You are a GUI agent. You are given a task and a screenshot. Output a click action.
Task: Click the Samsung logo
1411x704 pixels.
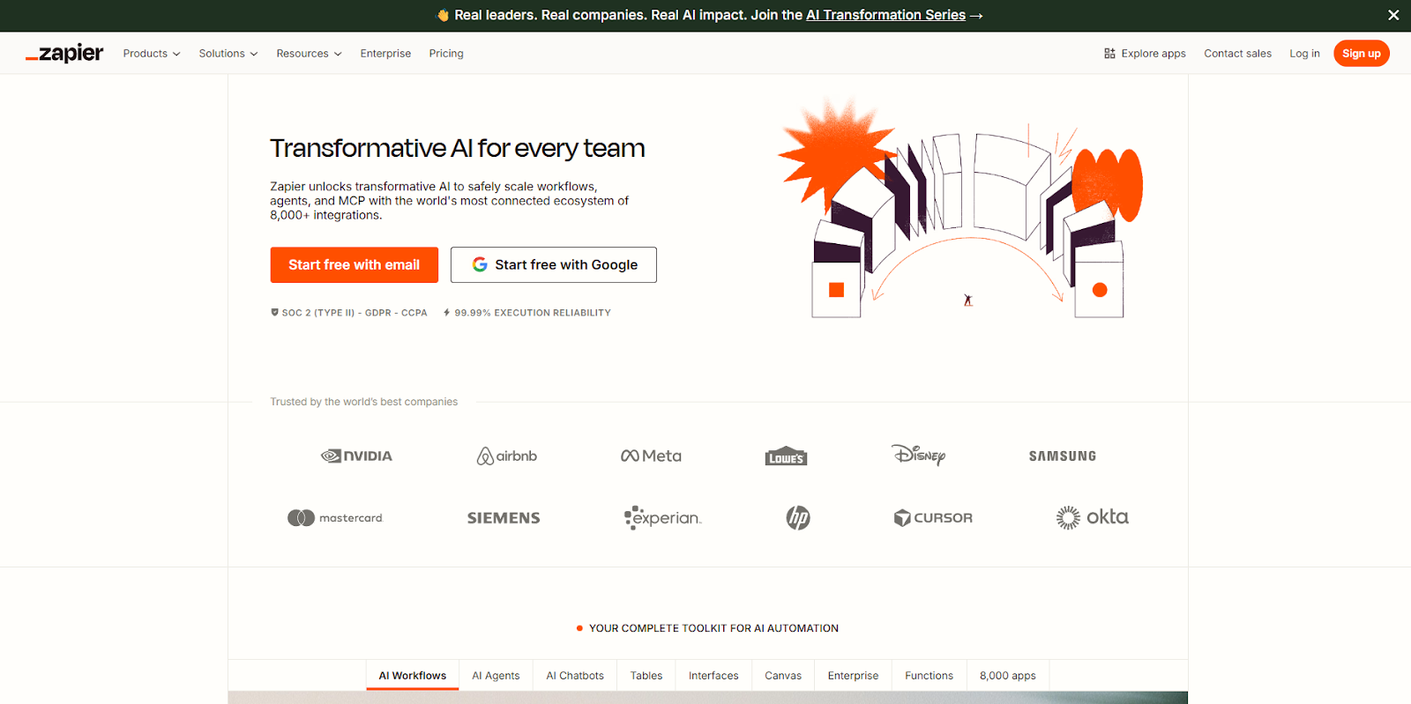pyautogui.click(x=1063, y=456)
